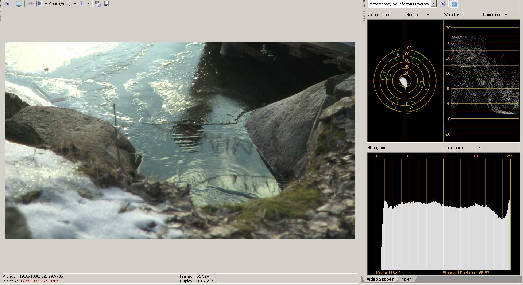Save the preview snapshot to file
523x285 pixels.
107,4
